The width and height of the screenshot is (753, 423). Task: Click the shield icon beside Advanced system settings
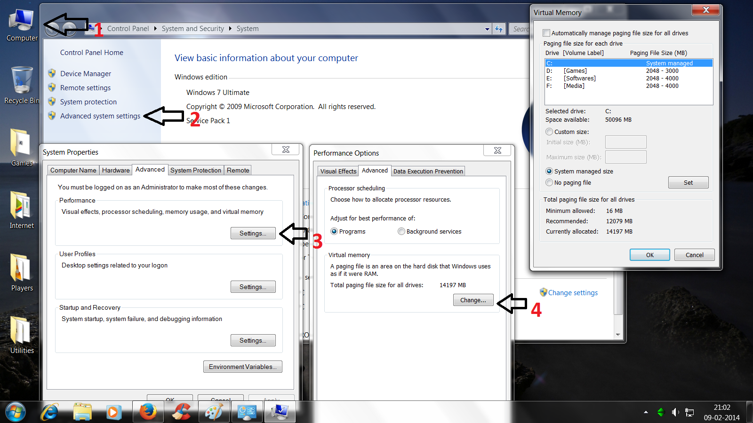[x=52, y=116]
